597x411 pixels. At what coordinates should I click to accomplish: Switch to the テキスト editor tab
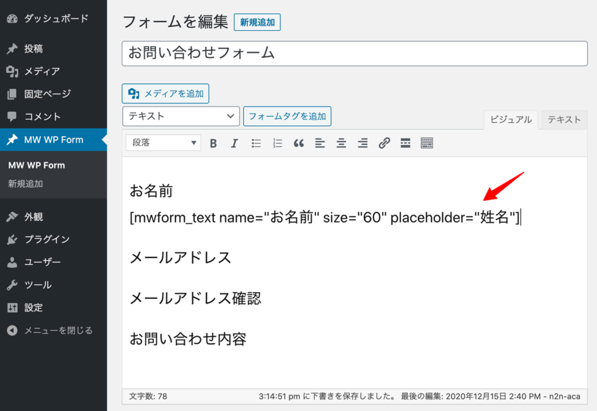click(x=564, y=120)
